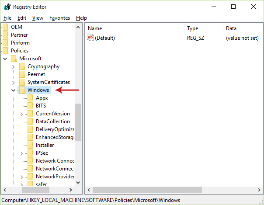Select the Piriform key label
This screenshot has width=264, height=205.
(20, 43)
